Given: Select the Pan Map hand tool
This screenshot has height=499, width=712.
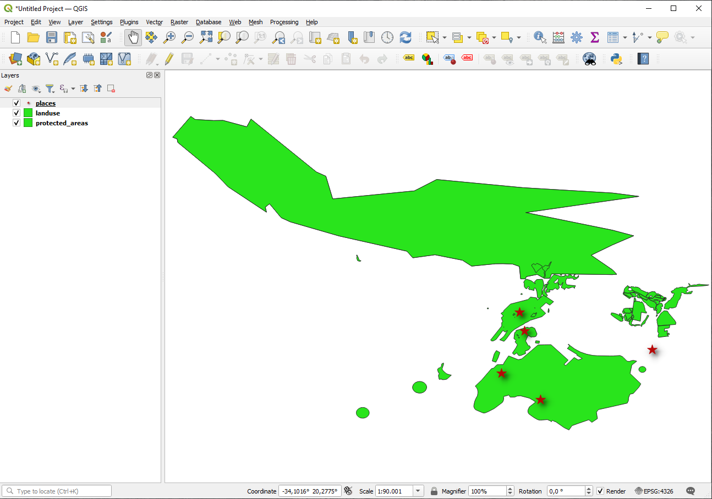Looking at the screenshot, I should [x=133, y=37].
